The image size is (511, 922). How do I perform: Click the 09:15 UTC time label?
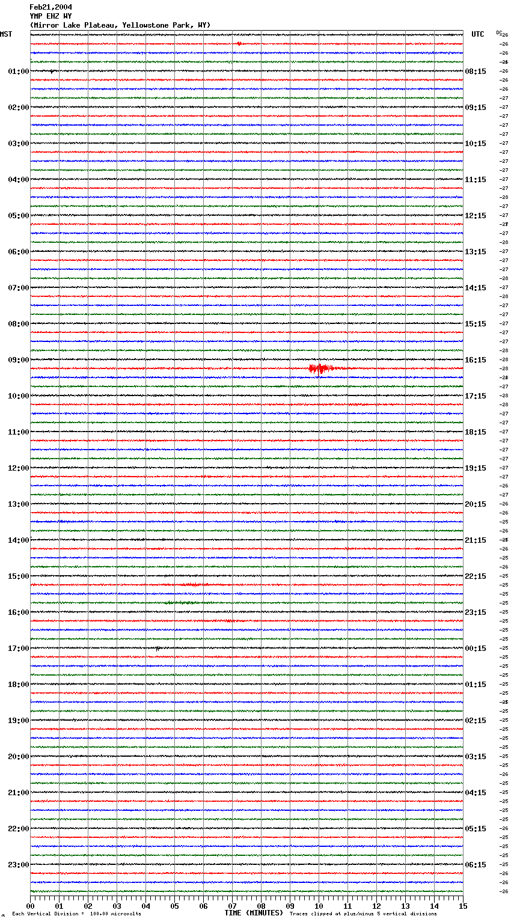coord(476,108)
